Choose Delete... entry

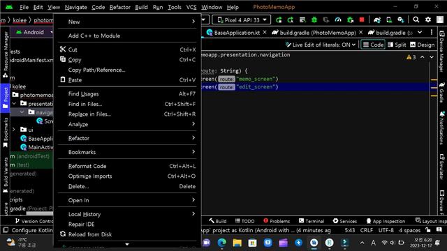(127, 186)
